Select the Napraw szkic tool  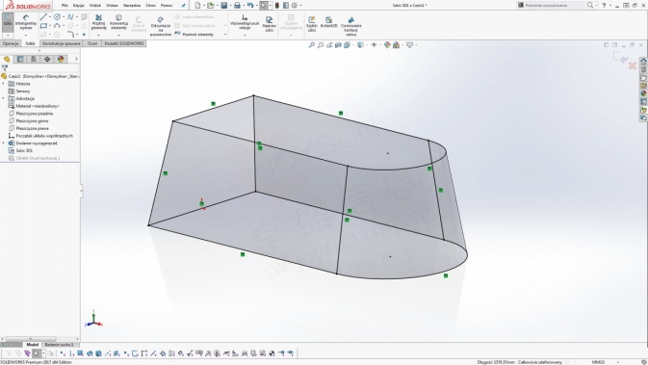pos(269,24)
